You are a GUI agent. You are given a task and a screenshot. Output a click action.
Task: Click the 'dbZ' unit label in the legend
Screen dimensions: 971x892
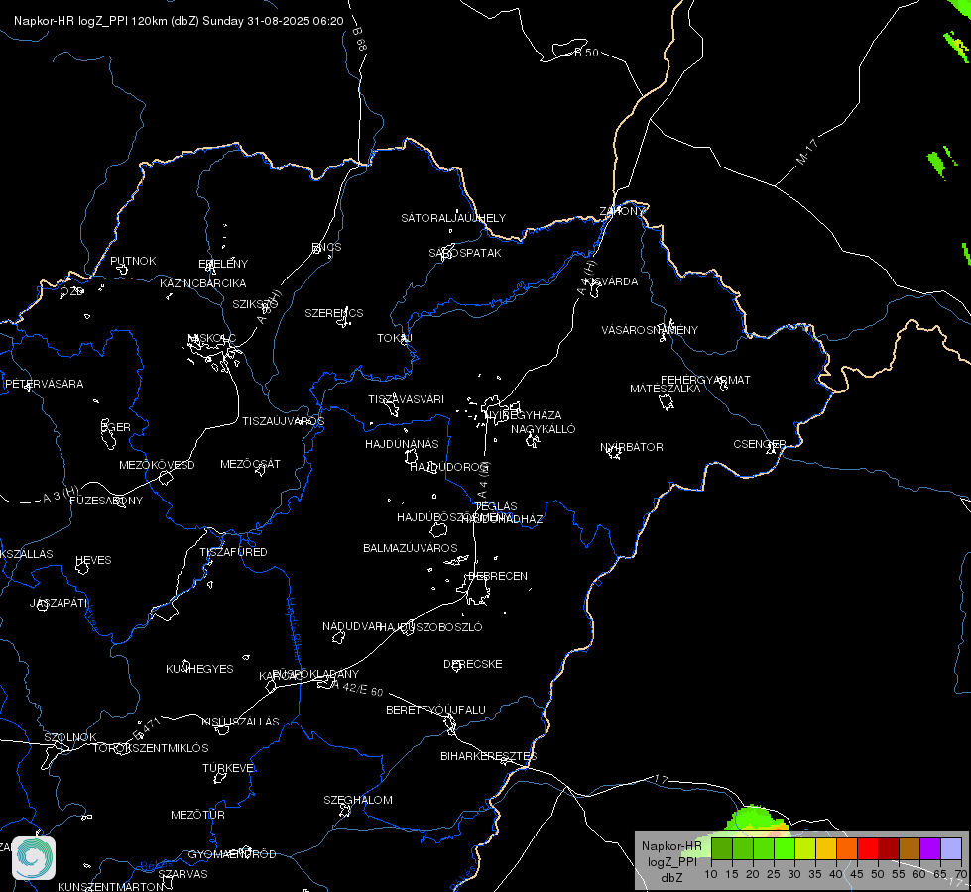click(x=671, y=878)
